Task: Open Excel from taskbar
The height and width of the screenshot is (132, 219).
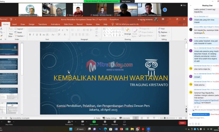Action: click(x=127, y=129)
